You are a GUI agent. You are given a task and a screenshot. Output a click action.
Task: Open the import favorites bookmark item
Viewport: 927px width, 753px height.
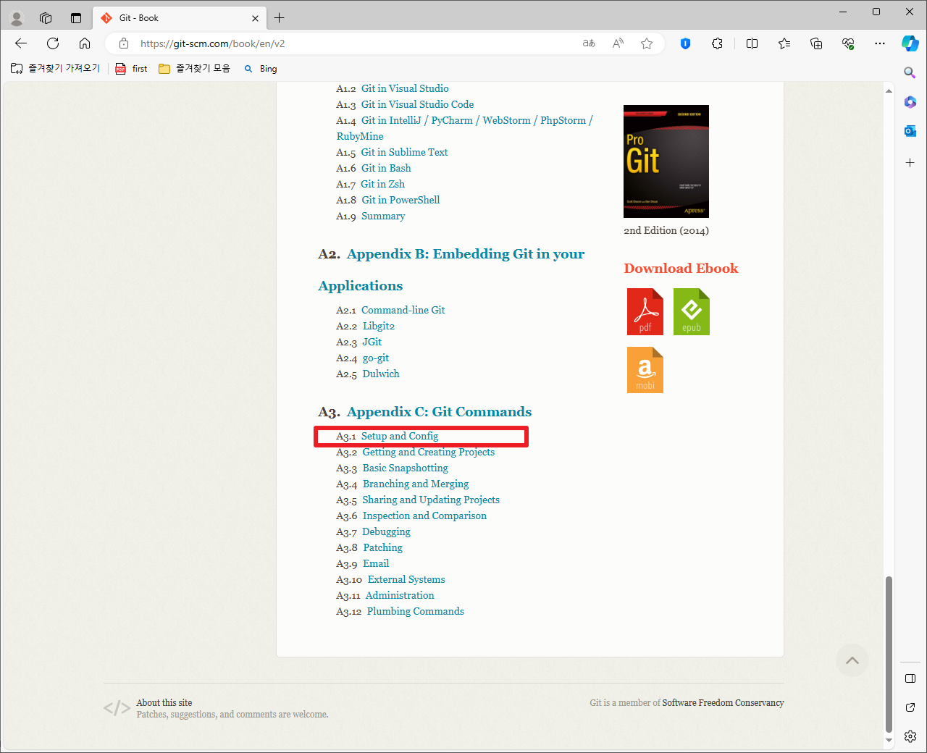pos(55,69)
